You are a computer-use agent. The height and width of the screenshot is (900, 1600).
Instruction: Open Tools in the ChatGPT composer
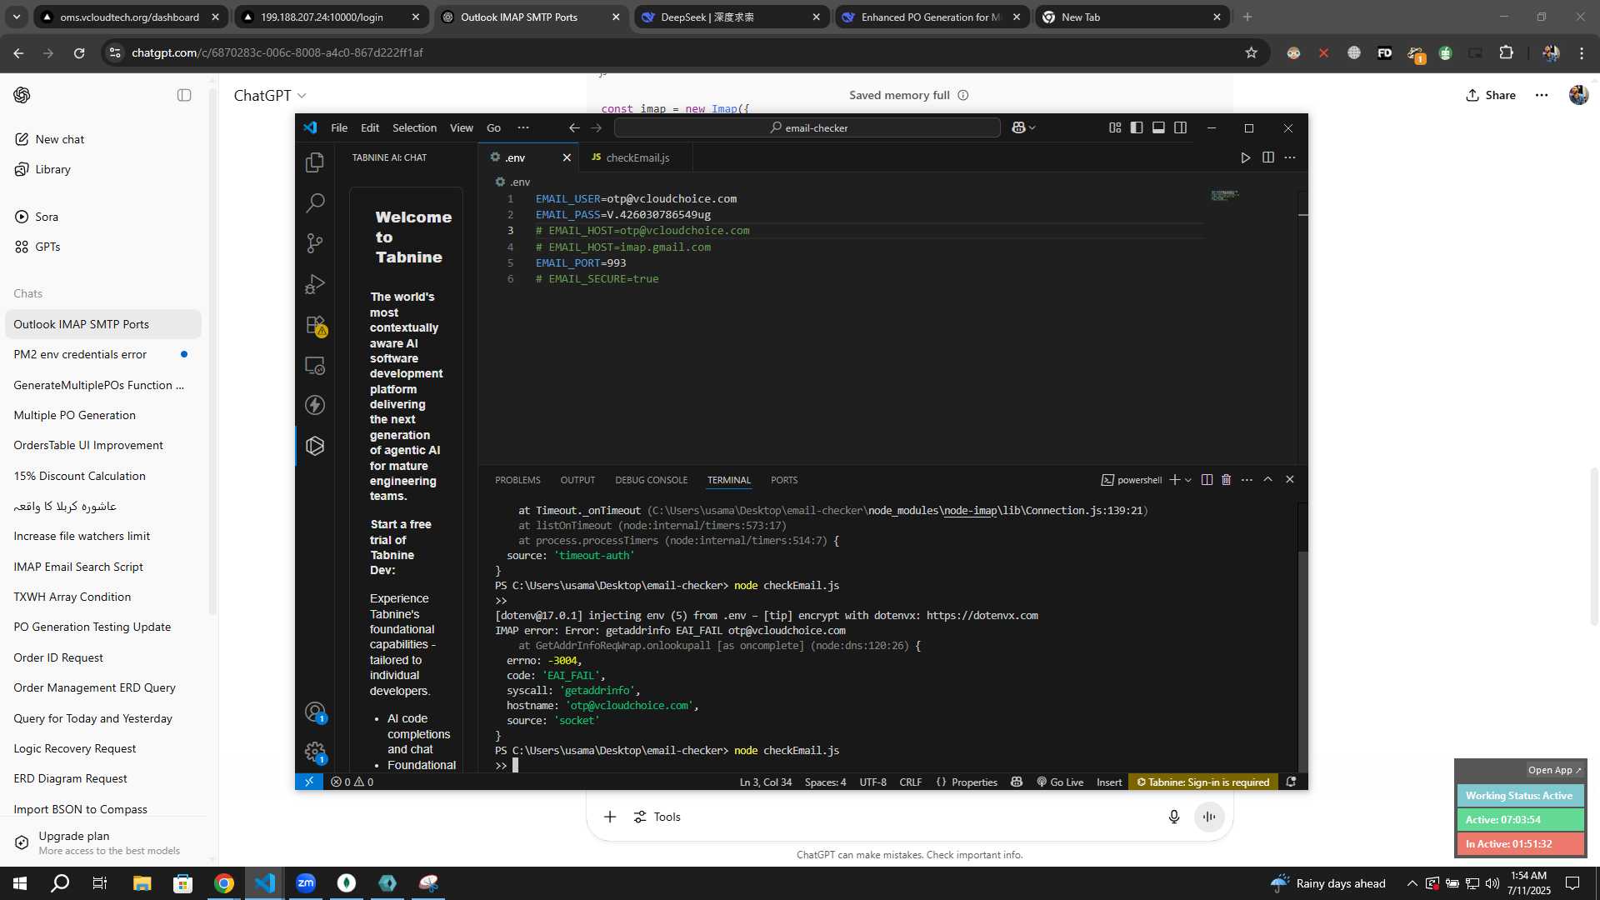(657, 817)
